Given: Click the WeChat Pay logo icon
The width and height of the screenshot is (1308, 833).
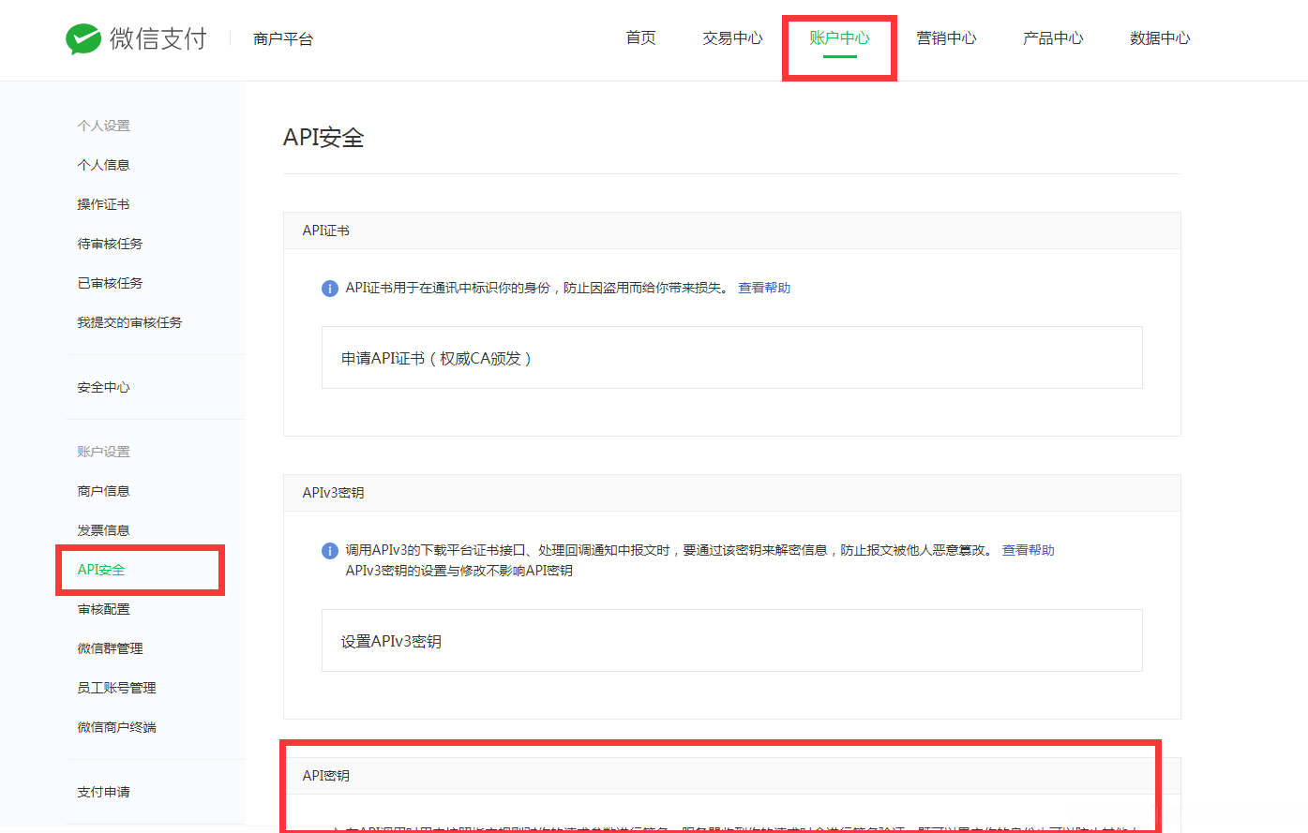Looking at the screenshot, I should [83, 38].
